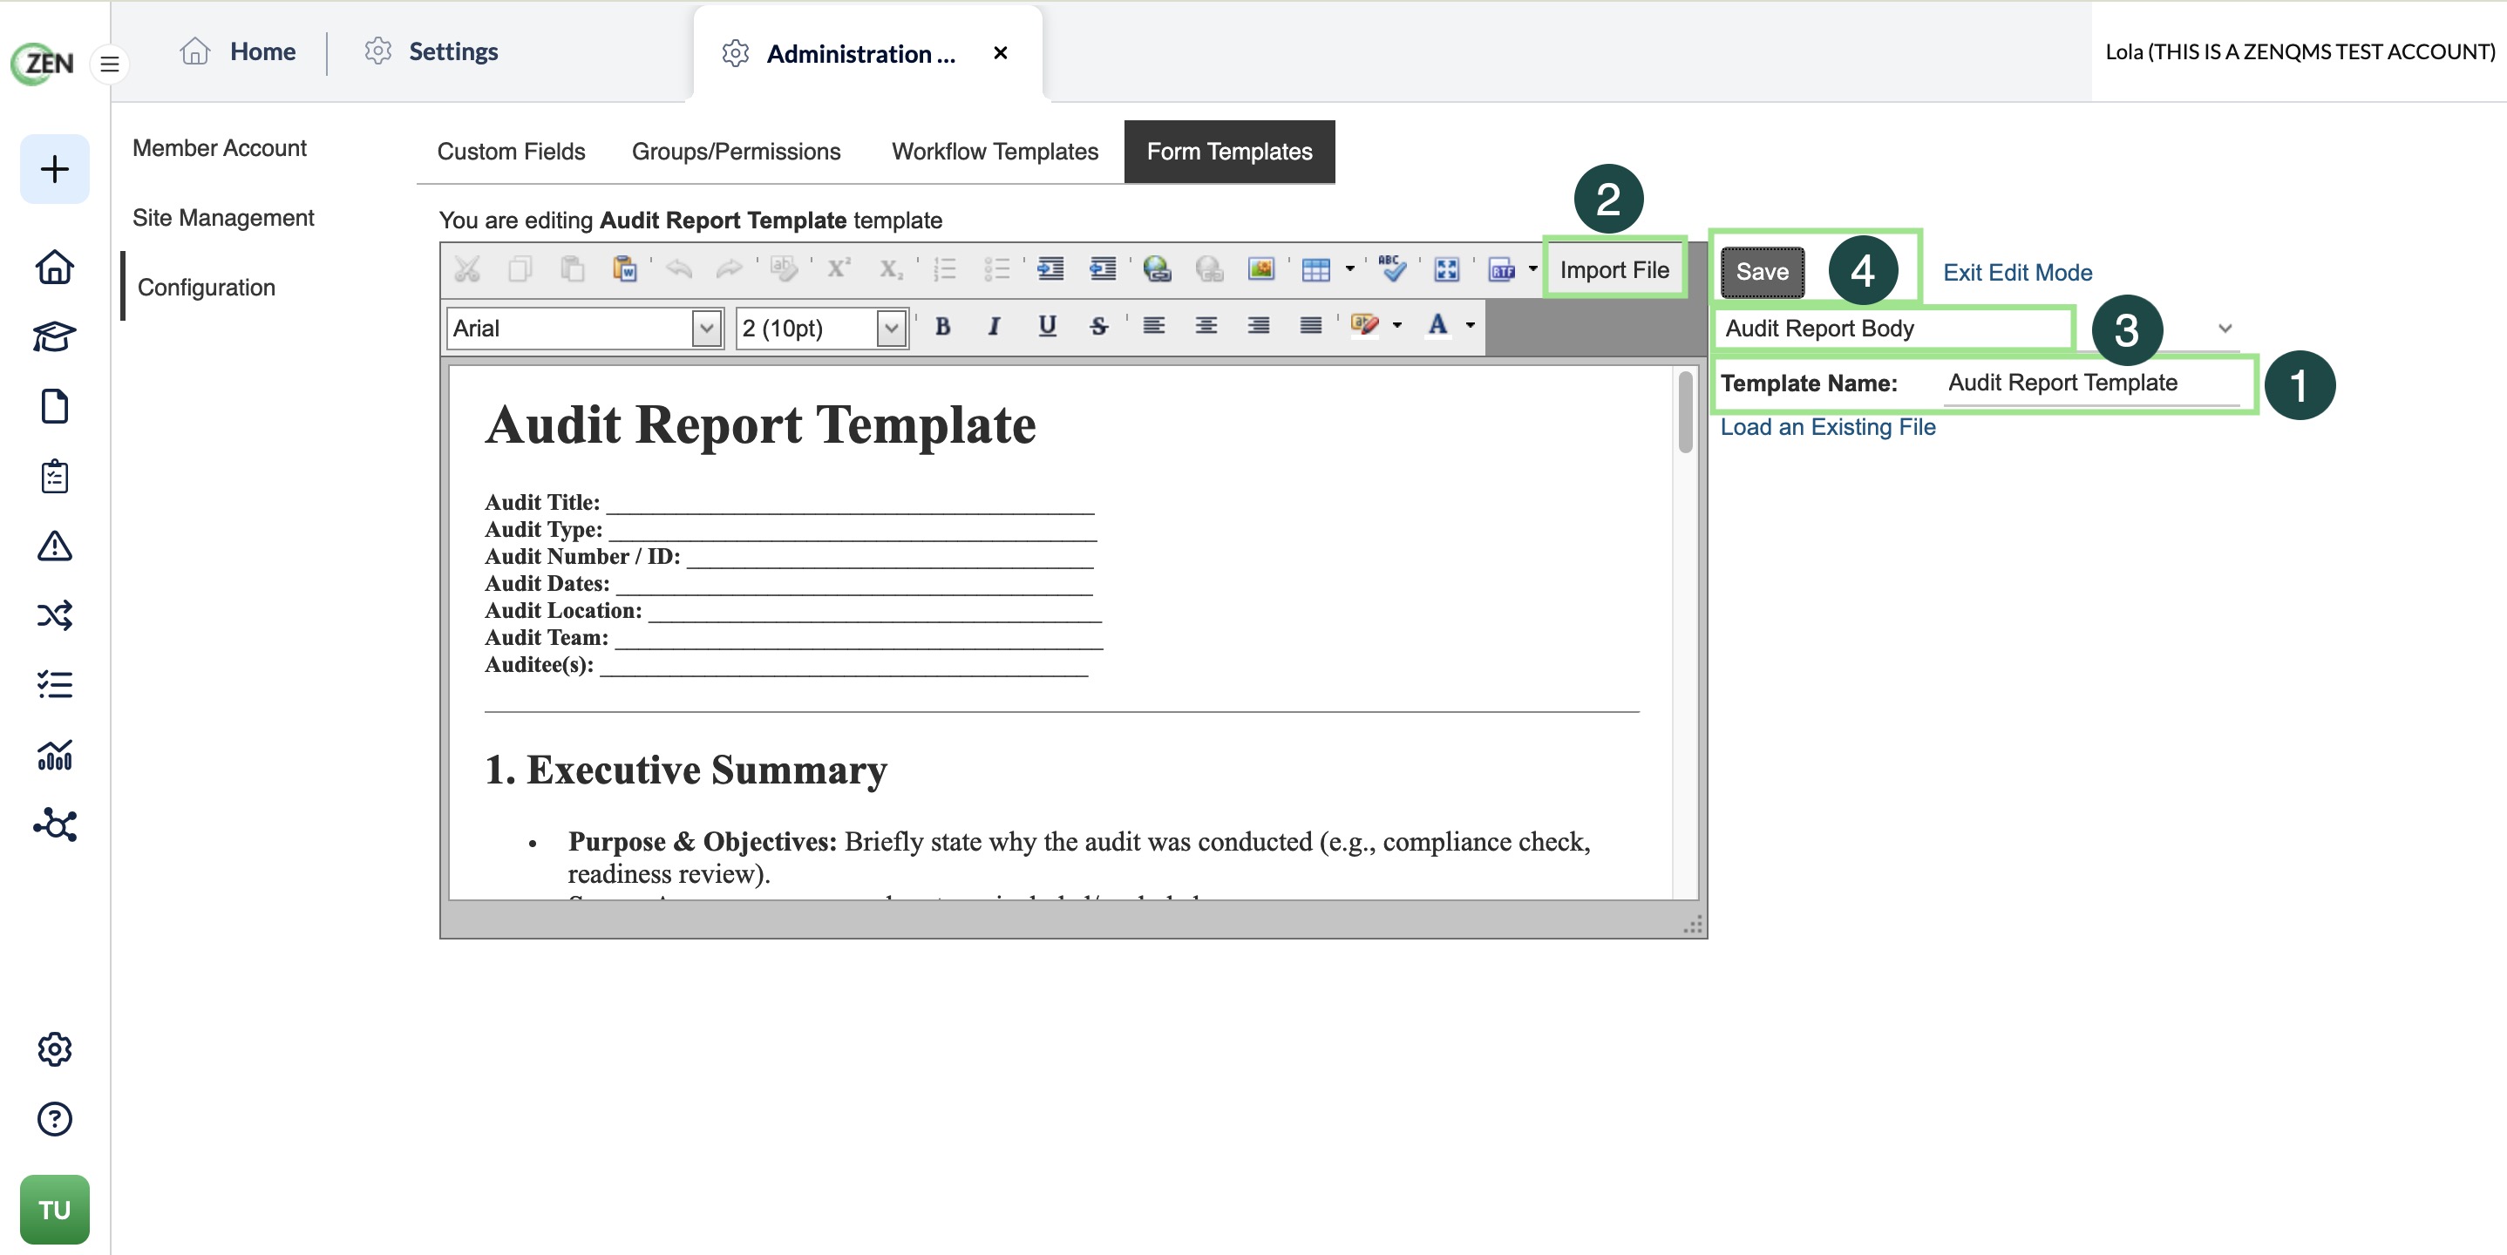Click the Load an Existing File link
The image size is (2507, 1255).
click(x=1828, y=427)
